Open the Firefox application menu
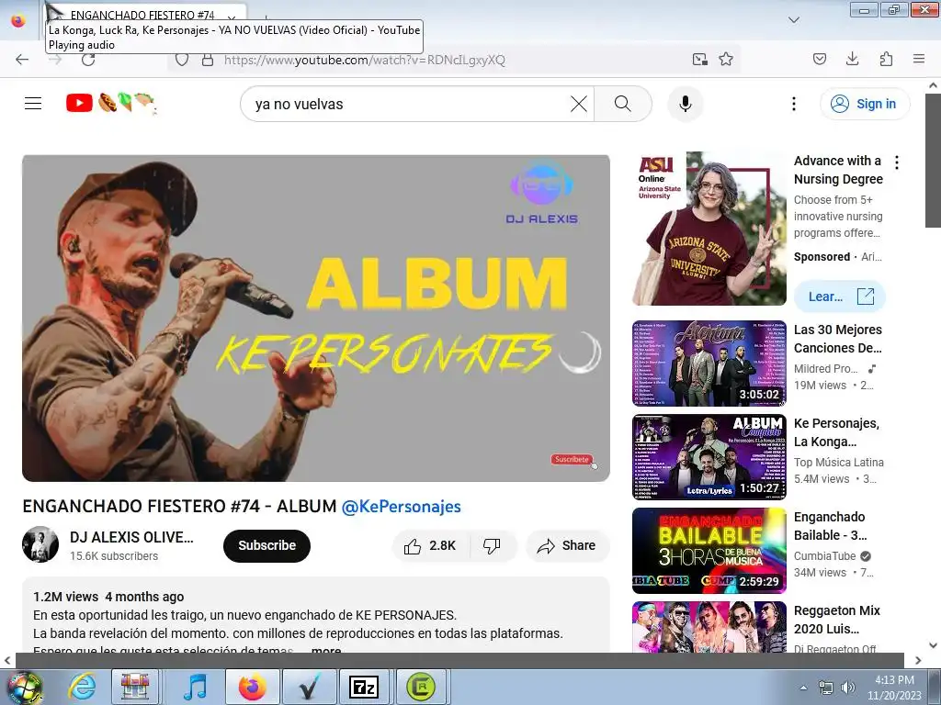 coord(919,59)
